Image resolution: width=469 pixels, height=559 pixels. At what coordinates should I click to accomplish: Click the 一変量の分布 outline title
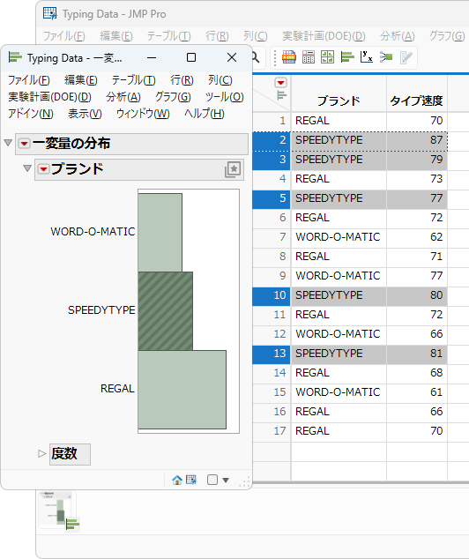pyautogui.click(x=71, y=144)
